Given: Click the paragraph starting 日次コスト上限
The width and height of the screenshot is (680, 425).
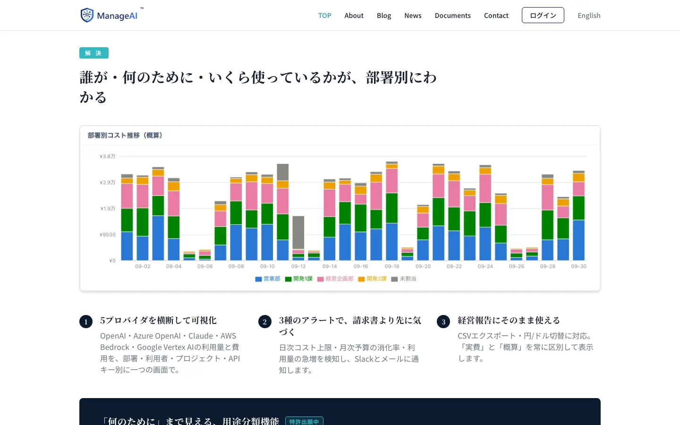Looking at the screenshot, I should [349, 359].
